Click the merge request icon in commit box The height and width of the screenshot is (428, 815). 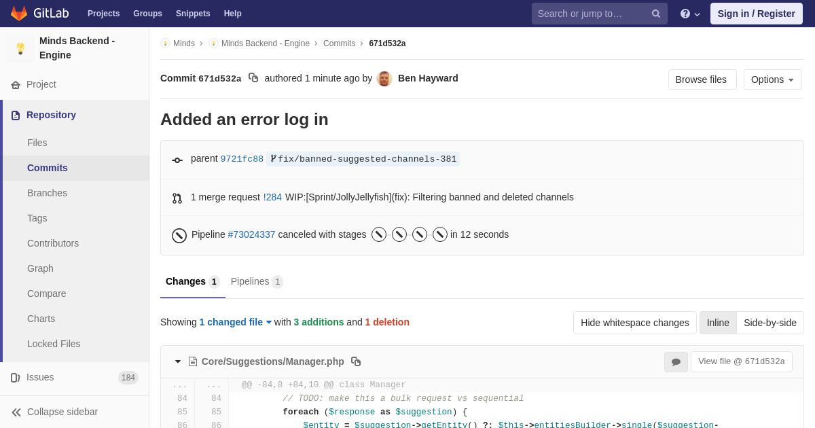[177, 198]
